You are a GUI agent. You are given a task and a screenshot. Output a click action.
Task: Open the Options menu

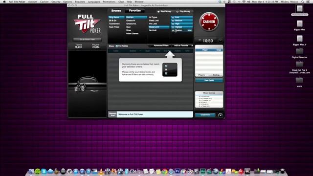[67, 1]
